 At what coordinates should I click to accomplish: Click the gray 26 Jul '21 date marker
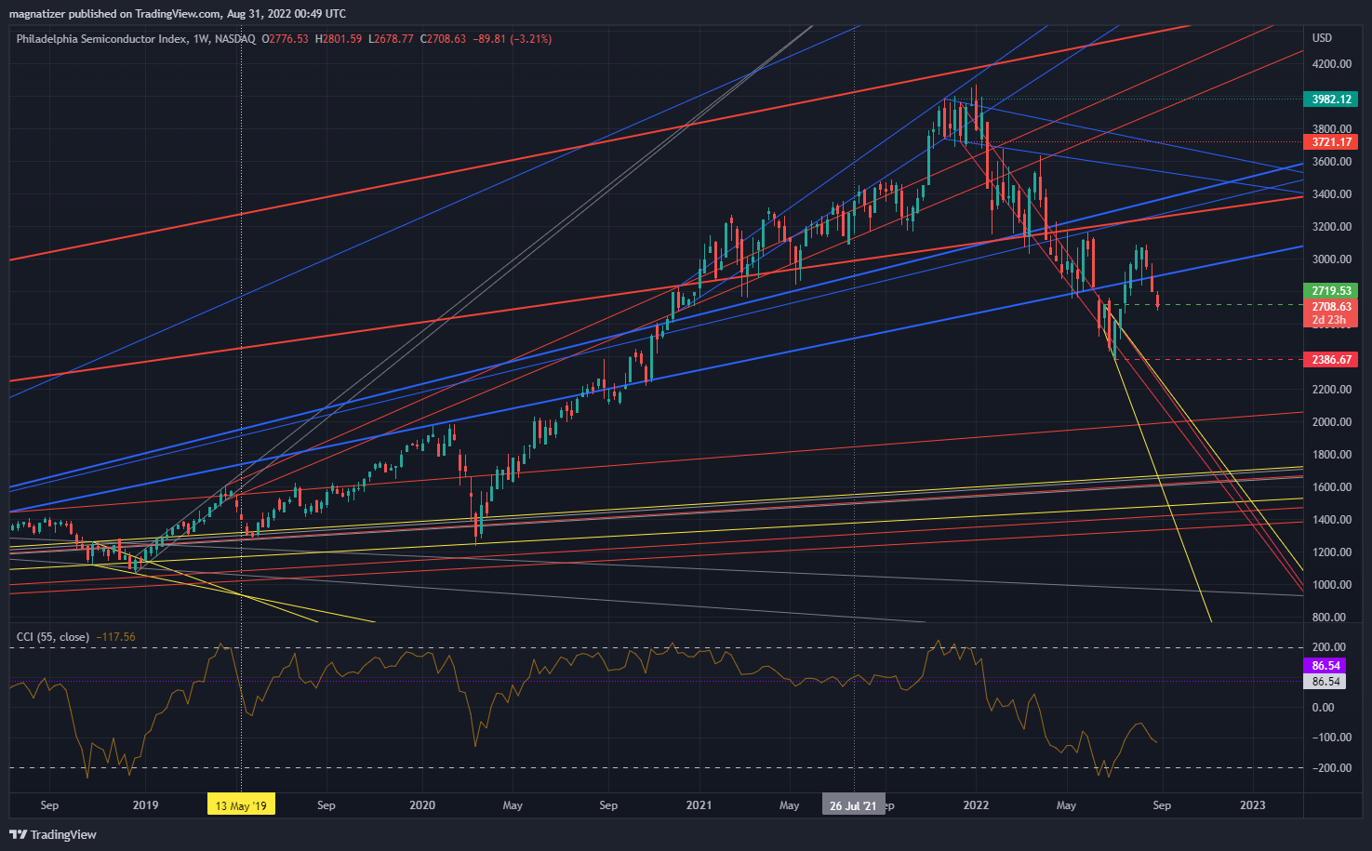pos(852,805)
